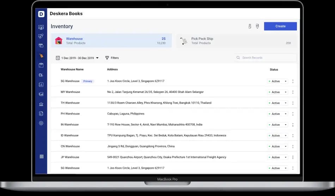Click the Pick Pack Ship trolley icon
This screenshot has height=196, width=335.
point(184,41)
